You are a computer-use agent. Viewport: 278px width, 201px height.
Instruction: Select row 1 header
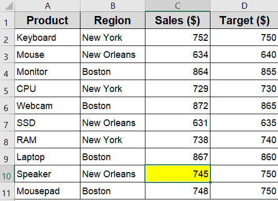pos(7,20)
